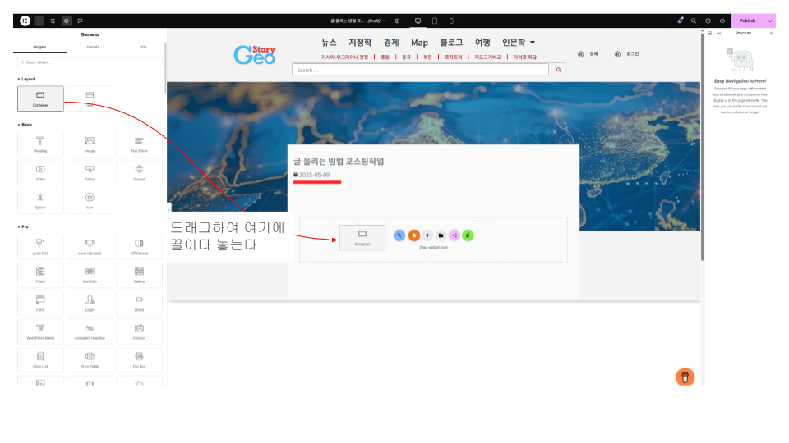Click the Add Element plus icon
This screenshot has width=789, height=443.
tap(39, 21)
